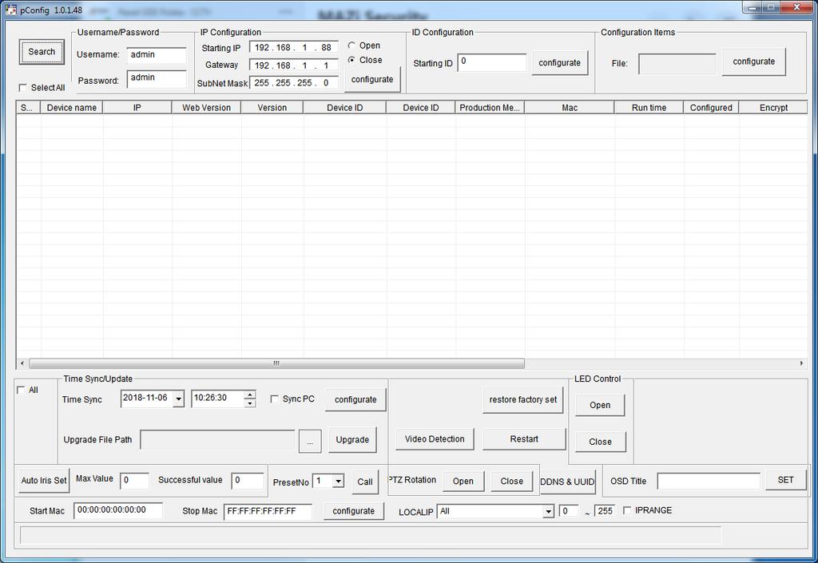The width and height of the screenshot is (818, 563).
Task: Select the Close radio button in IP Configuration
Action: pyautogui.click(x=351, y=60)
